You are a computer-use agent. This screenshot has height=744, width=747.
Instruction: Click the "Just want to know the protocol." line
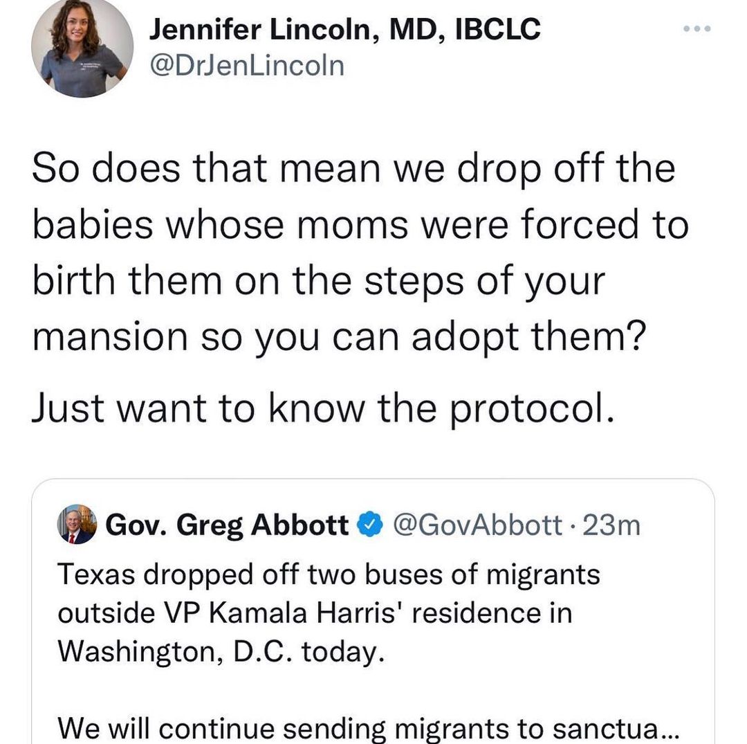pos(322,408)
